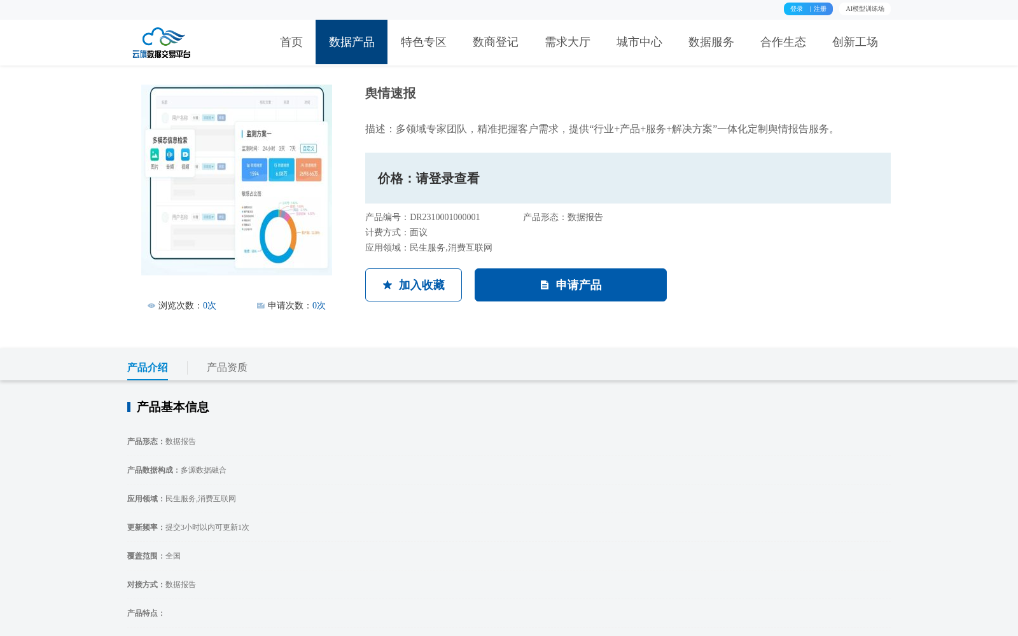Viewport: 1018px width, 636px height.
Task: Click the star icon in 加入收藏
Action: [387, 285]
